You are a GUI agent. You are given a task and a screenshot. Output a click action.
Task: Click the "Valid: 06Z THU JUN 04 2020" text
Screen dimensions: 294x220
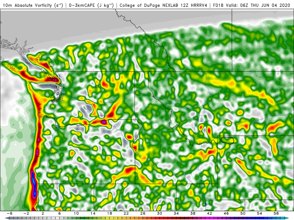(258, 5)
